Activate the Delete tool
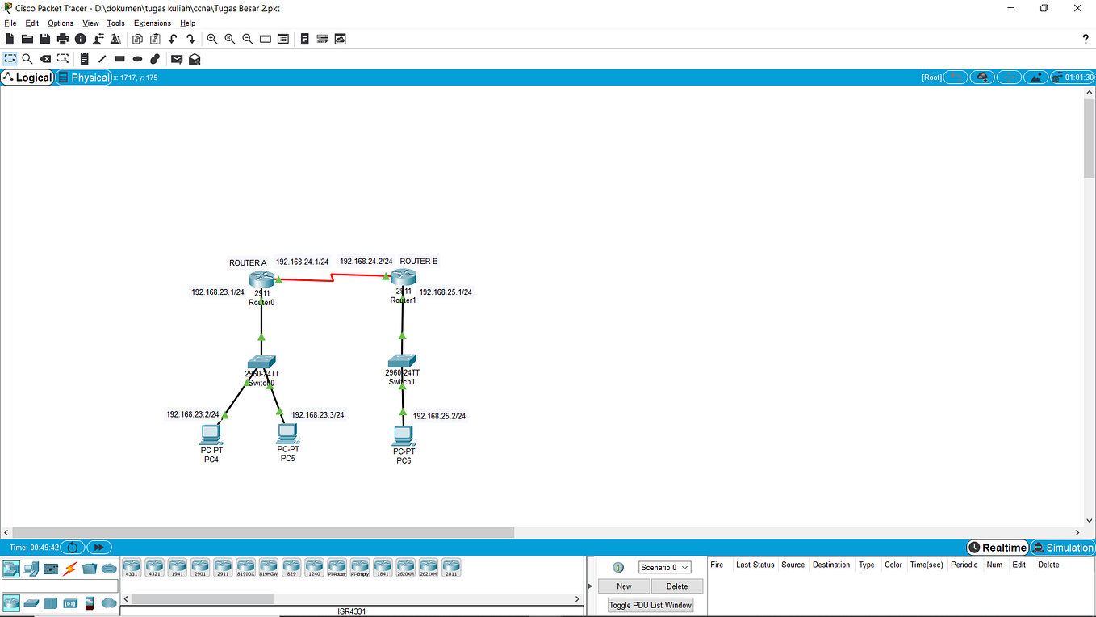Screen dimensions: 1096x617 click(x=45, y=59)
